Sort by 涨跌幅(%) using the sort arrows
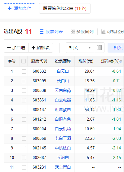This screenshot has height=172, width=124. click(x=121, y=61)
